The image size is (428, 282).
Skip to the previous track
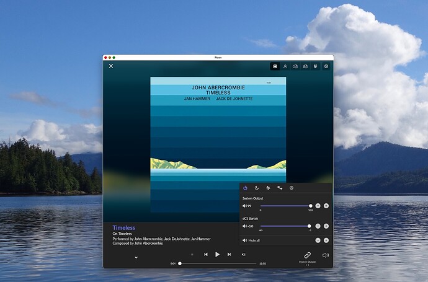[206, 255]
